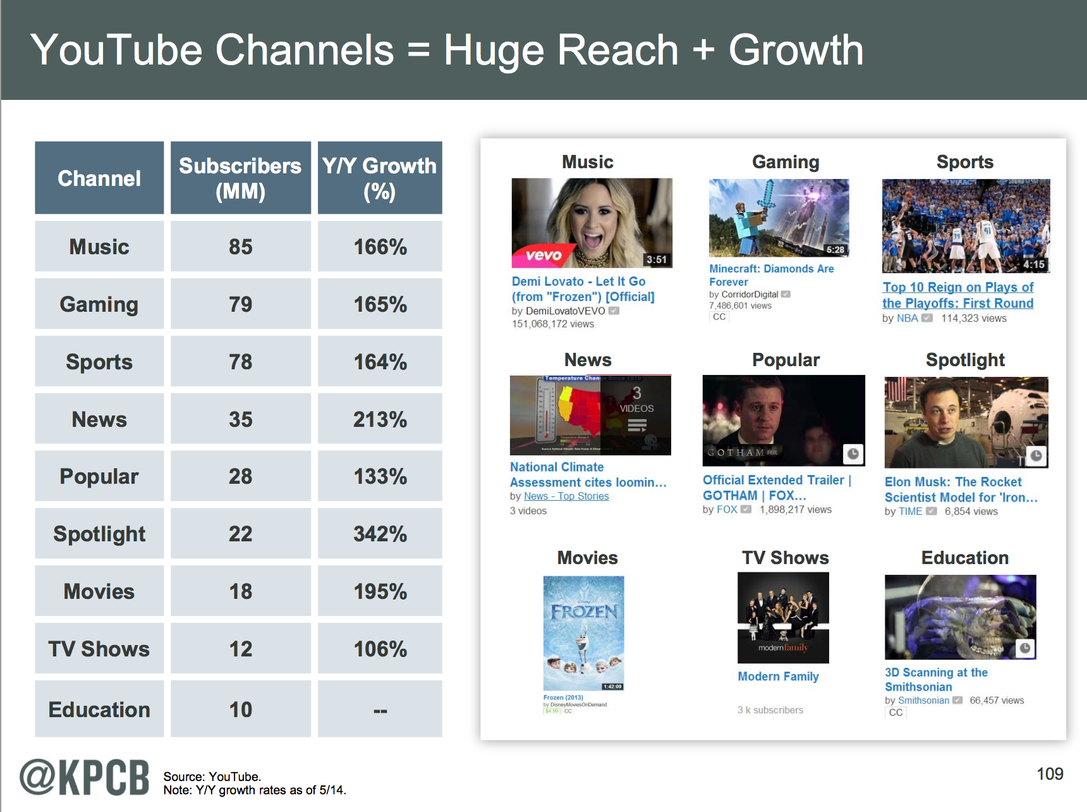Click the verified badge beside the FOX channel name

tap(746, 509)
